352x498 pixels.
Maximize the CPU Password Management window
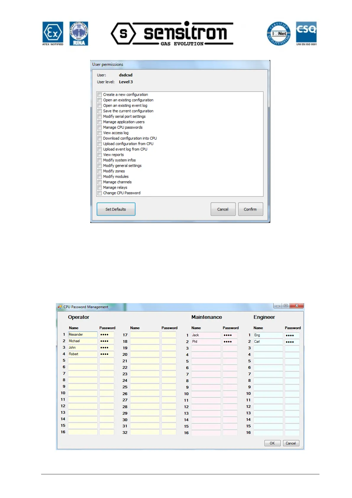tap(285, 306)
